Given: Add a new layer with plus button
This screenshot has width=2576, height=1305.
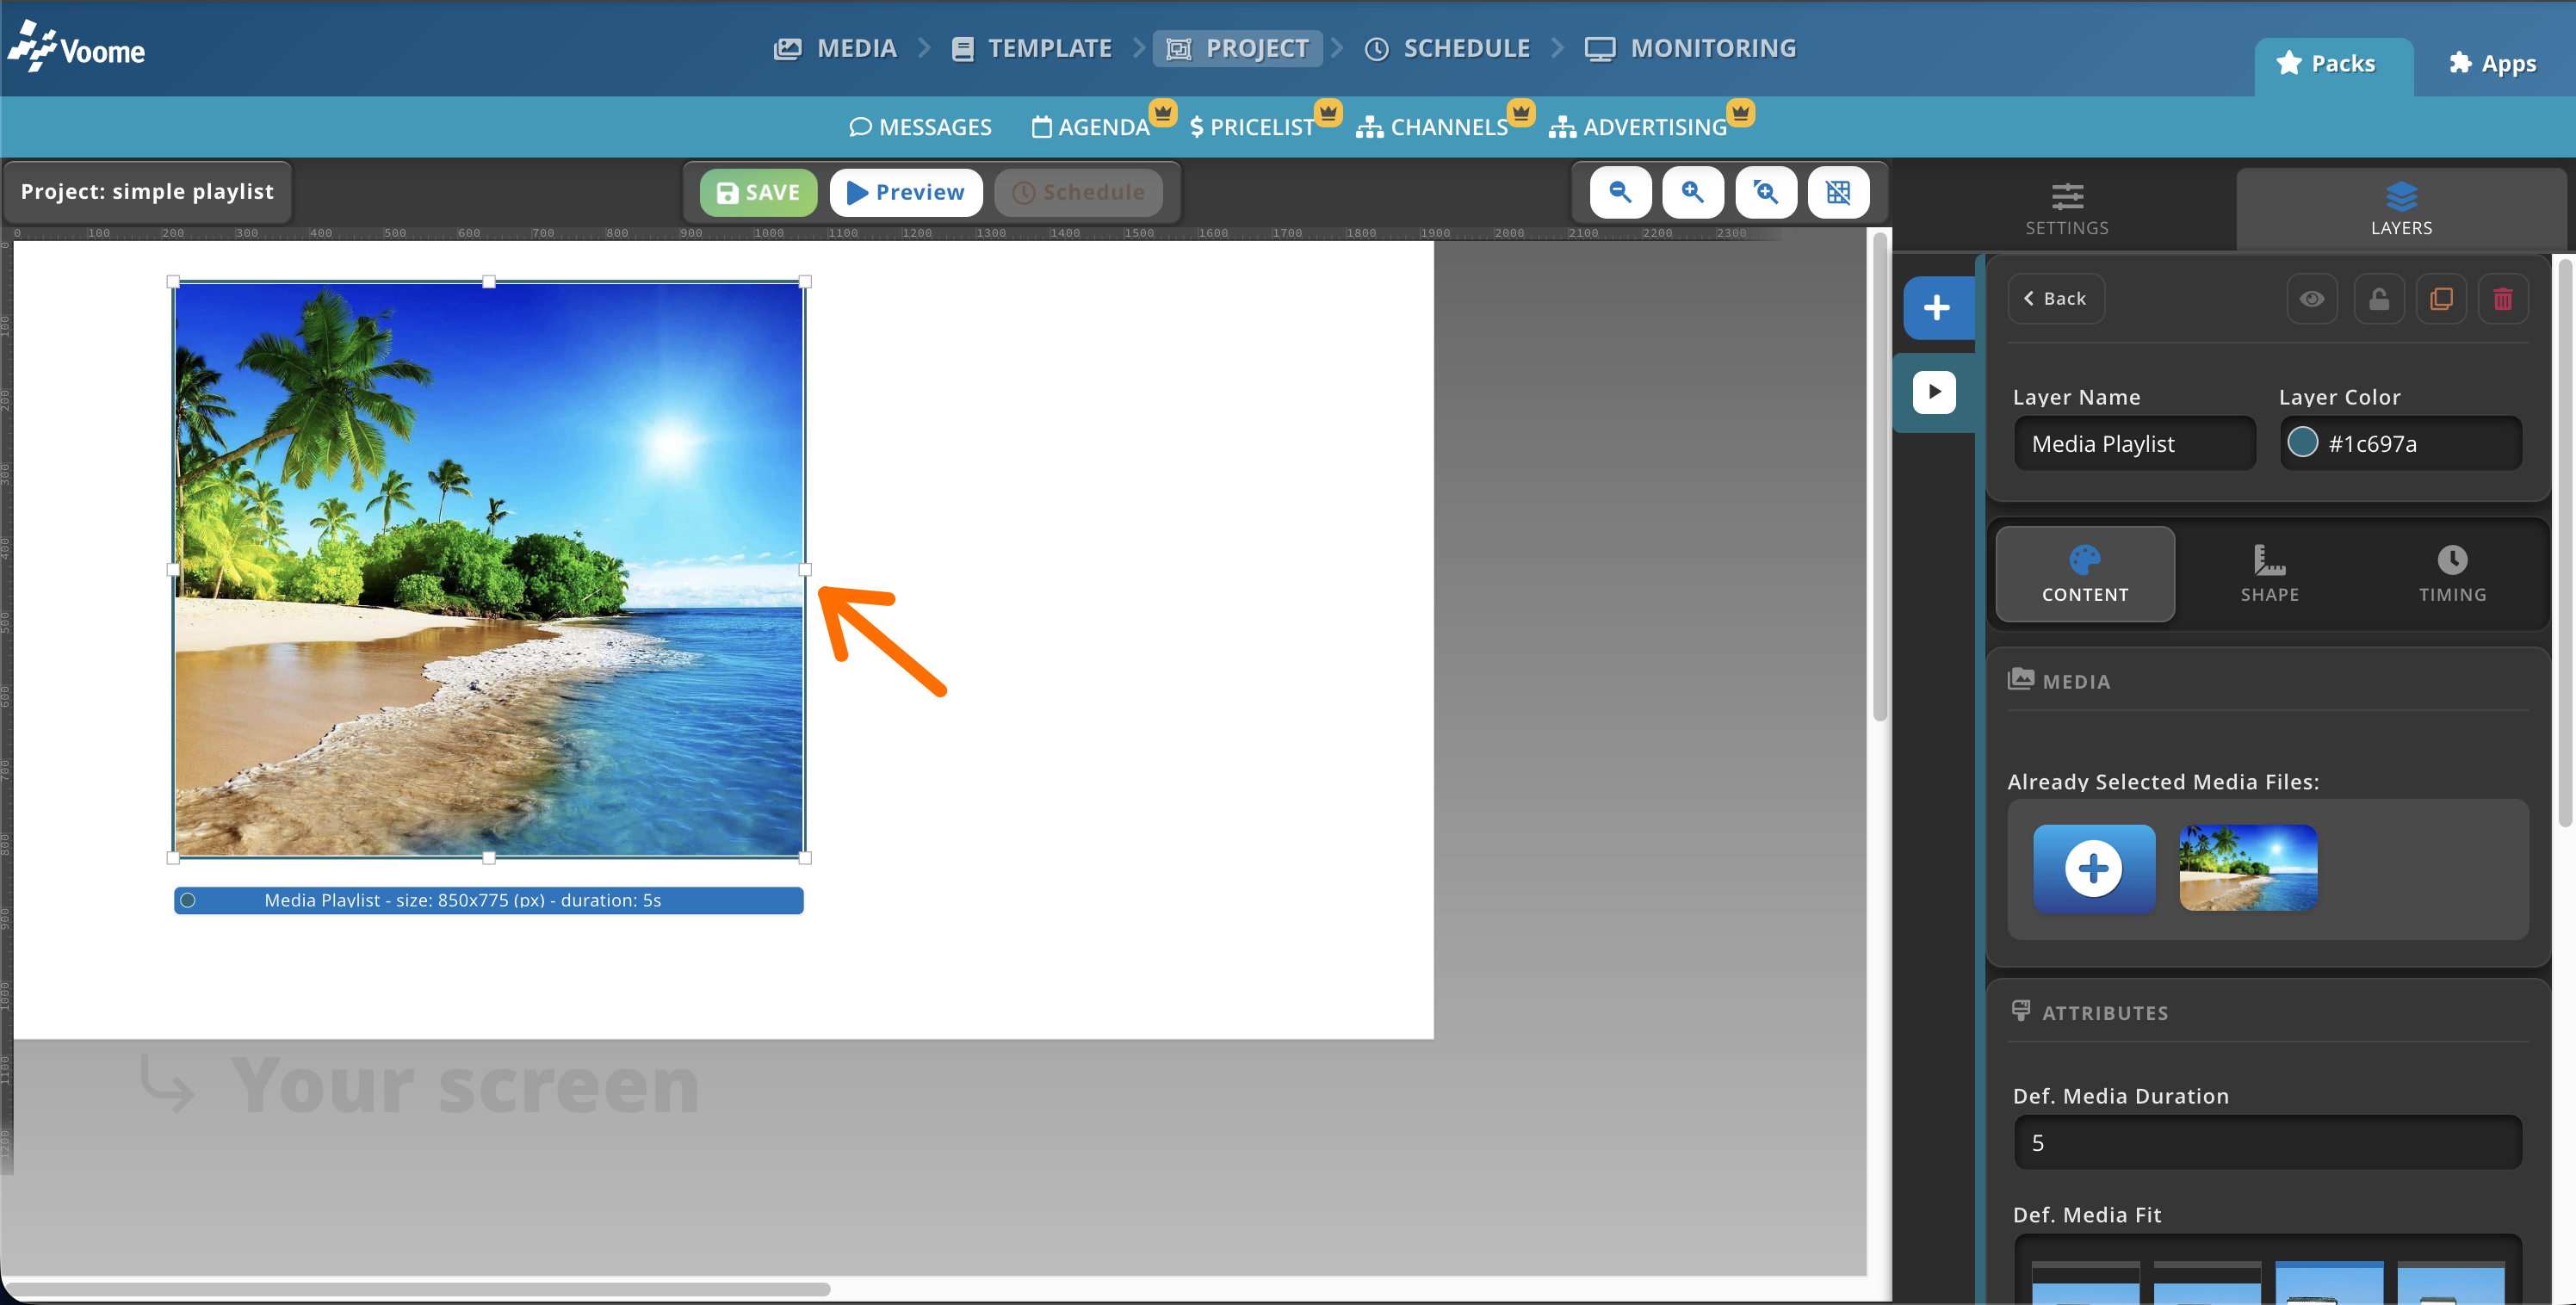Looking at the screenshot, I should click(1937, 308).
